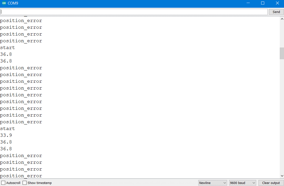This screenshot has width=284, height=186.
Task: Open the 9600 baud rate dropdown
Action: (242, 183)
